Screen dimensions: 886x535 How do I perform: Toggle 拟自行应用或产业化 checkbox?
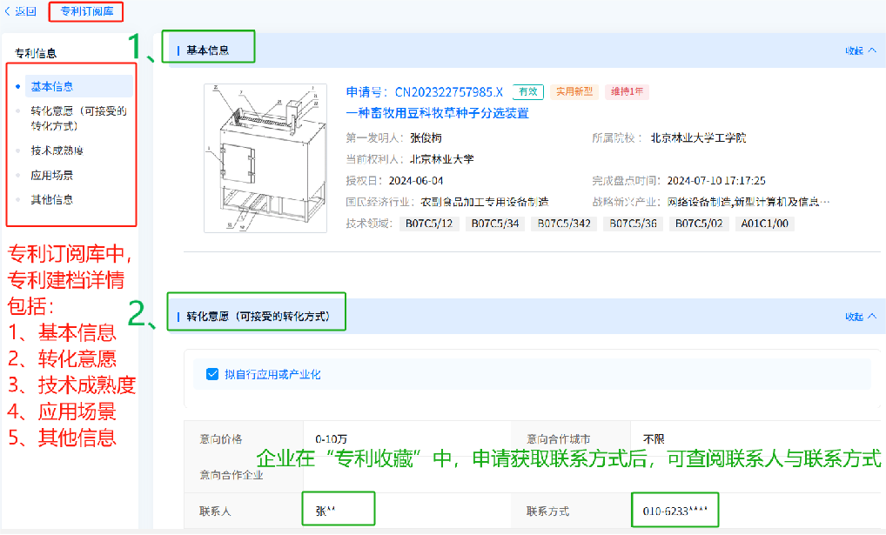(x=211, y=374)
